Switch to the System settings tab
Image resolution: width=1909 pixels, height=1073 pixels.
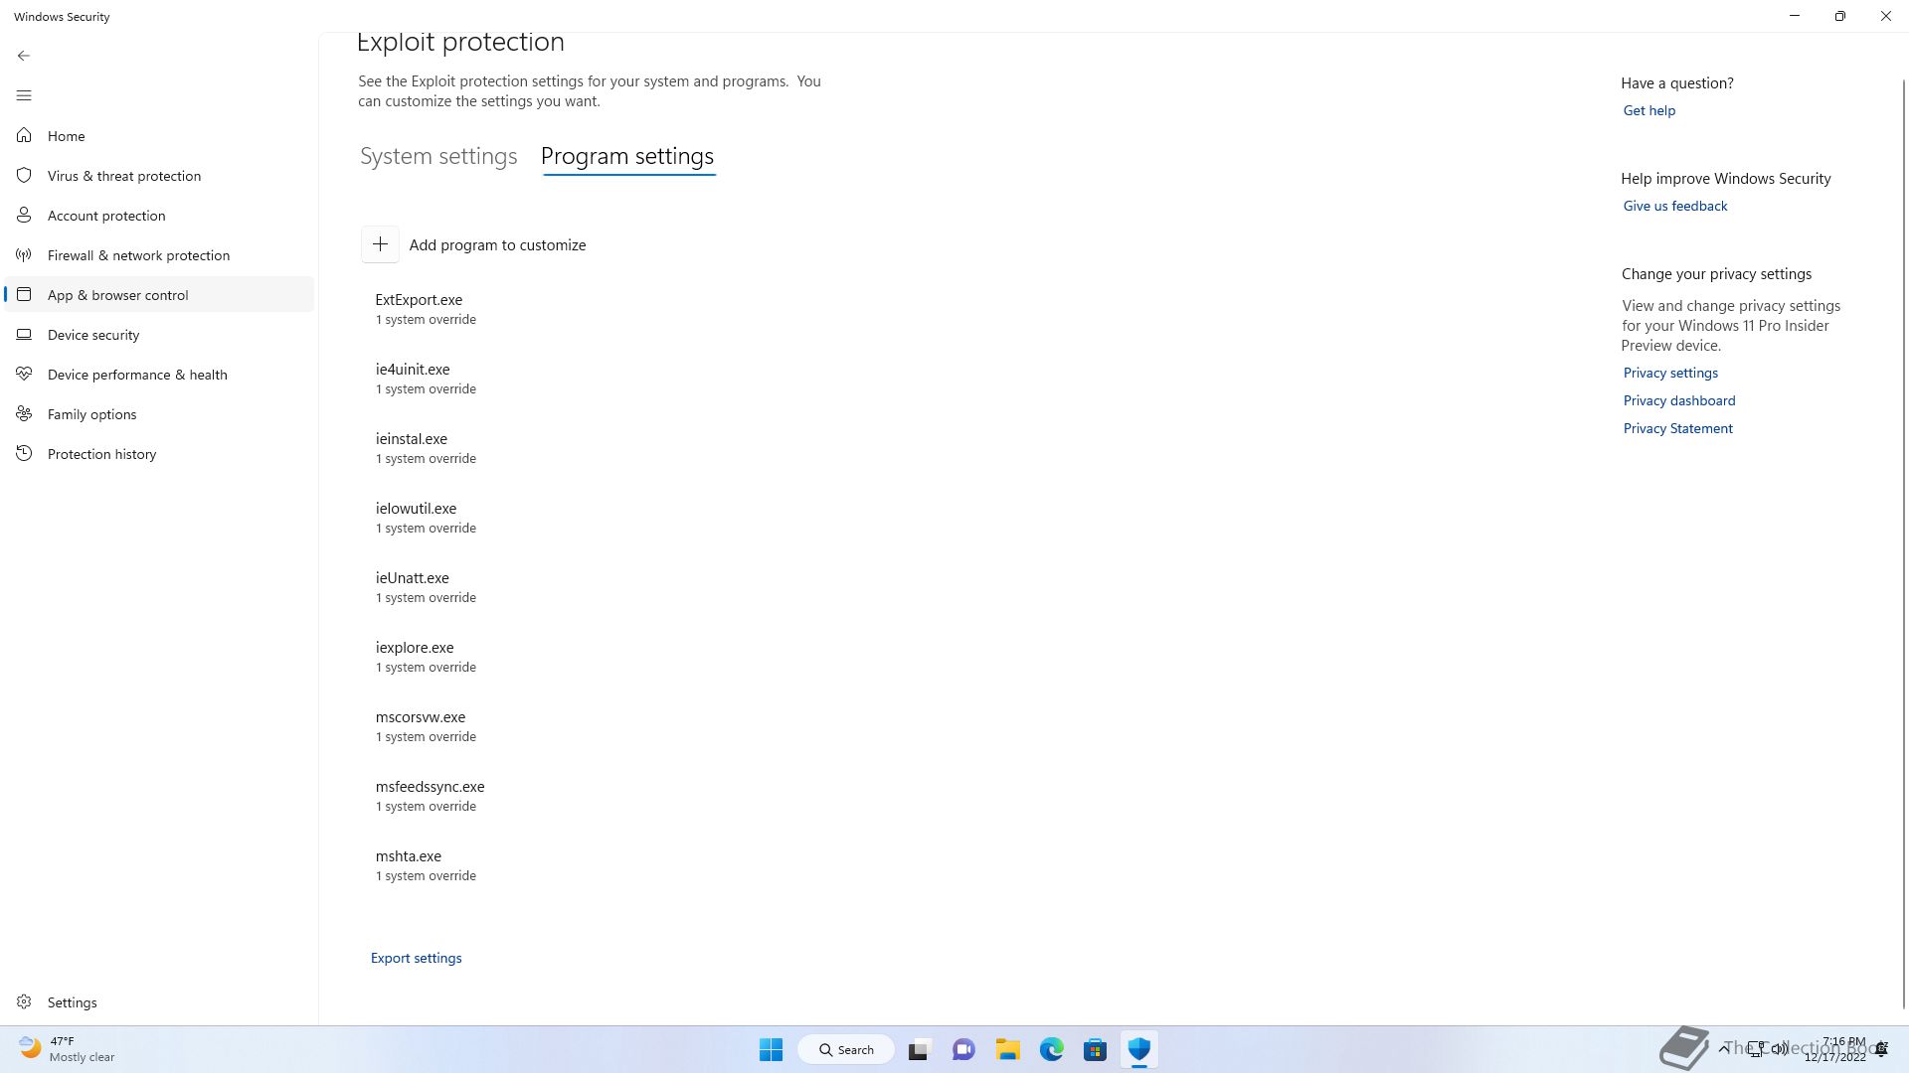pyautogui.click(x=438, y=156)
